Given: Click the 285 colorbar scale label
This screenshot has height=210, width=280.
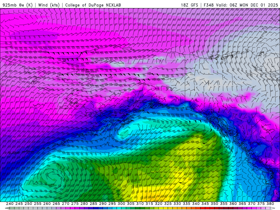Looking at the screenshot, I should point(93,204).
